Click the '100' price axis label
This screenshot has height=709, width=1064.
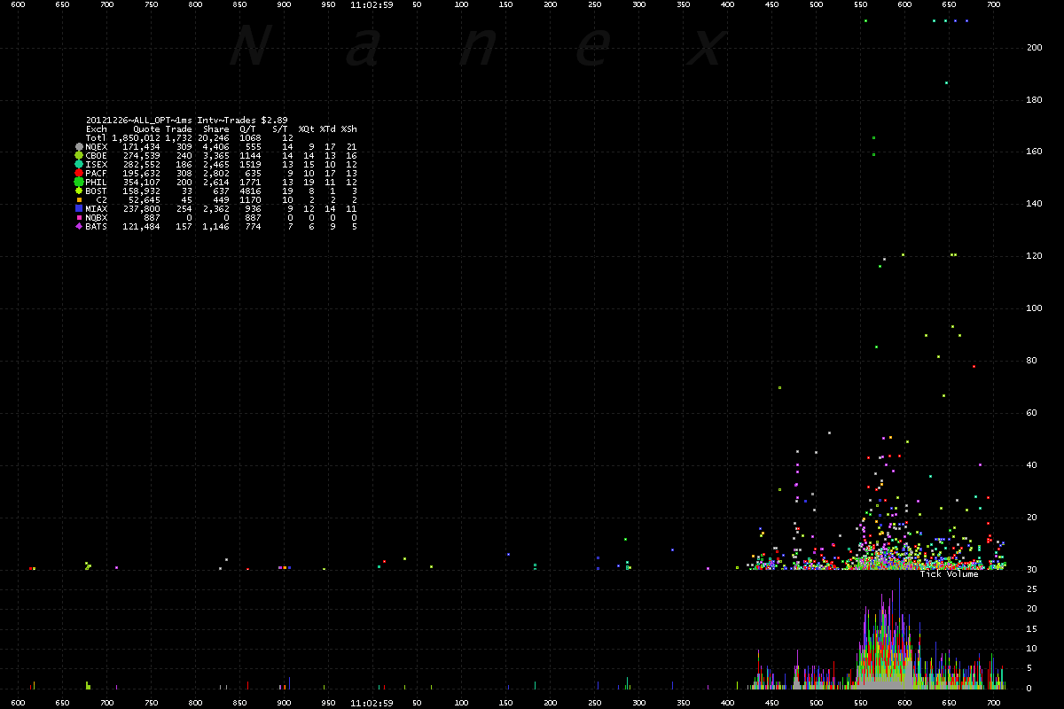click(1034, 308)
